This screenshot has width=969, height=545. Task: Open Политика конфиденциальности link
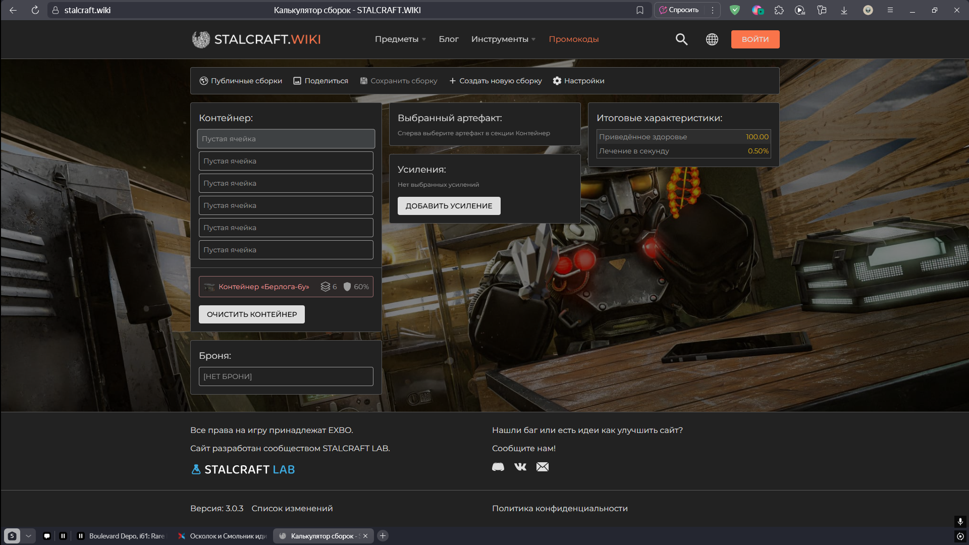point(560,508)
